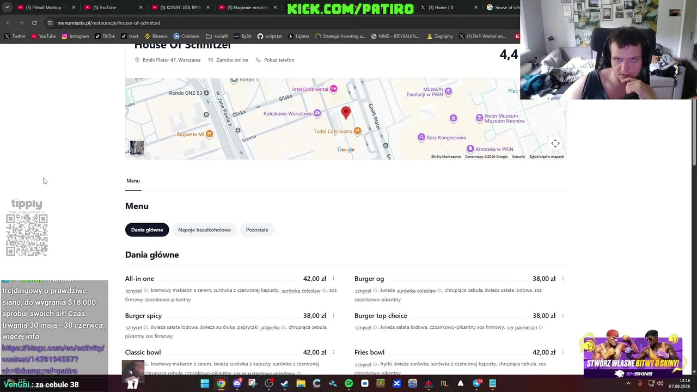Open the ByBit bookmark
The image size is (697, 392).
point(243,36)
